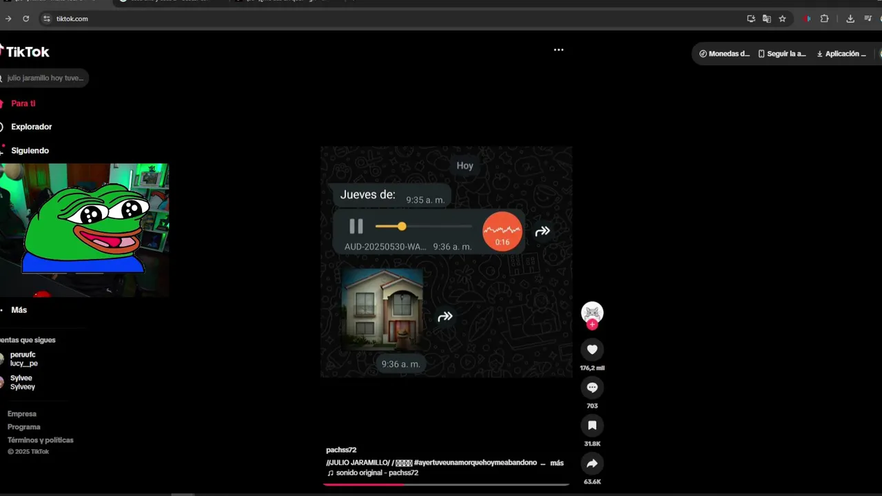Open Siguiendo feed
Screen dimensions: 882x496
(x=30, y=150)
